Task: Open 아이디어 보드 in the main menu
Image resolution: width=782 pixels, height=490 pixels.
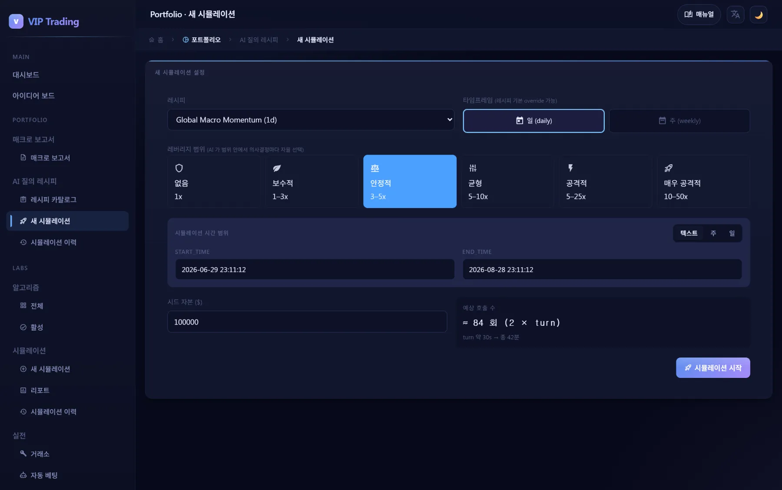Action: tap(68, 96)
